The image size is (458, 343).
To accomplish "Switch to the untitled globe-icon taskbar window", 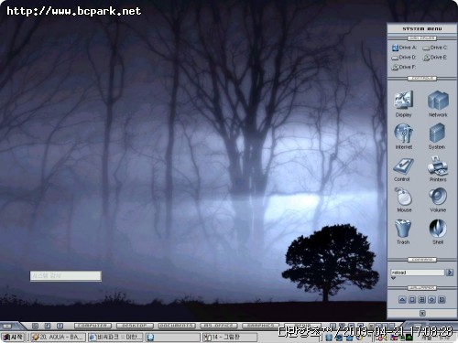I will point(173,338).
